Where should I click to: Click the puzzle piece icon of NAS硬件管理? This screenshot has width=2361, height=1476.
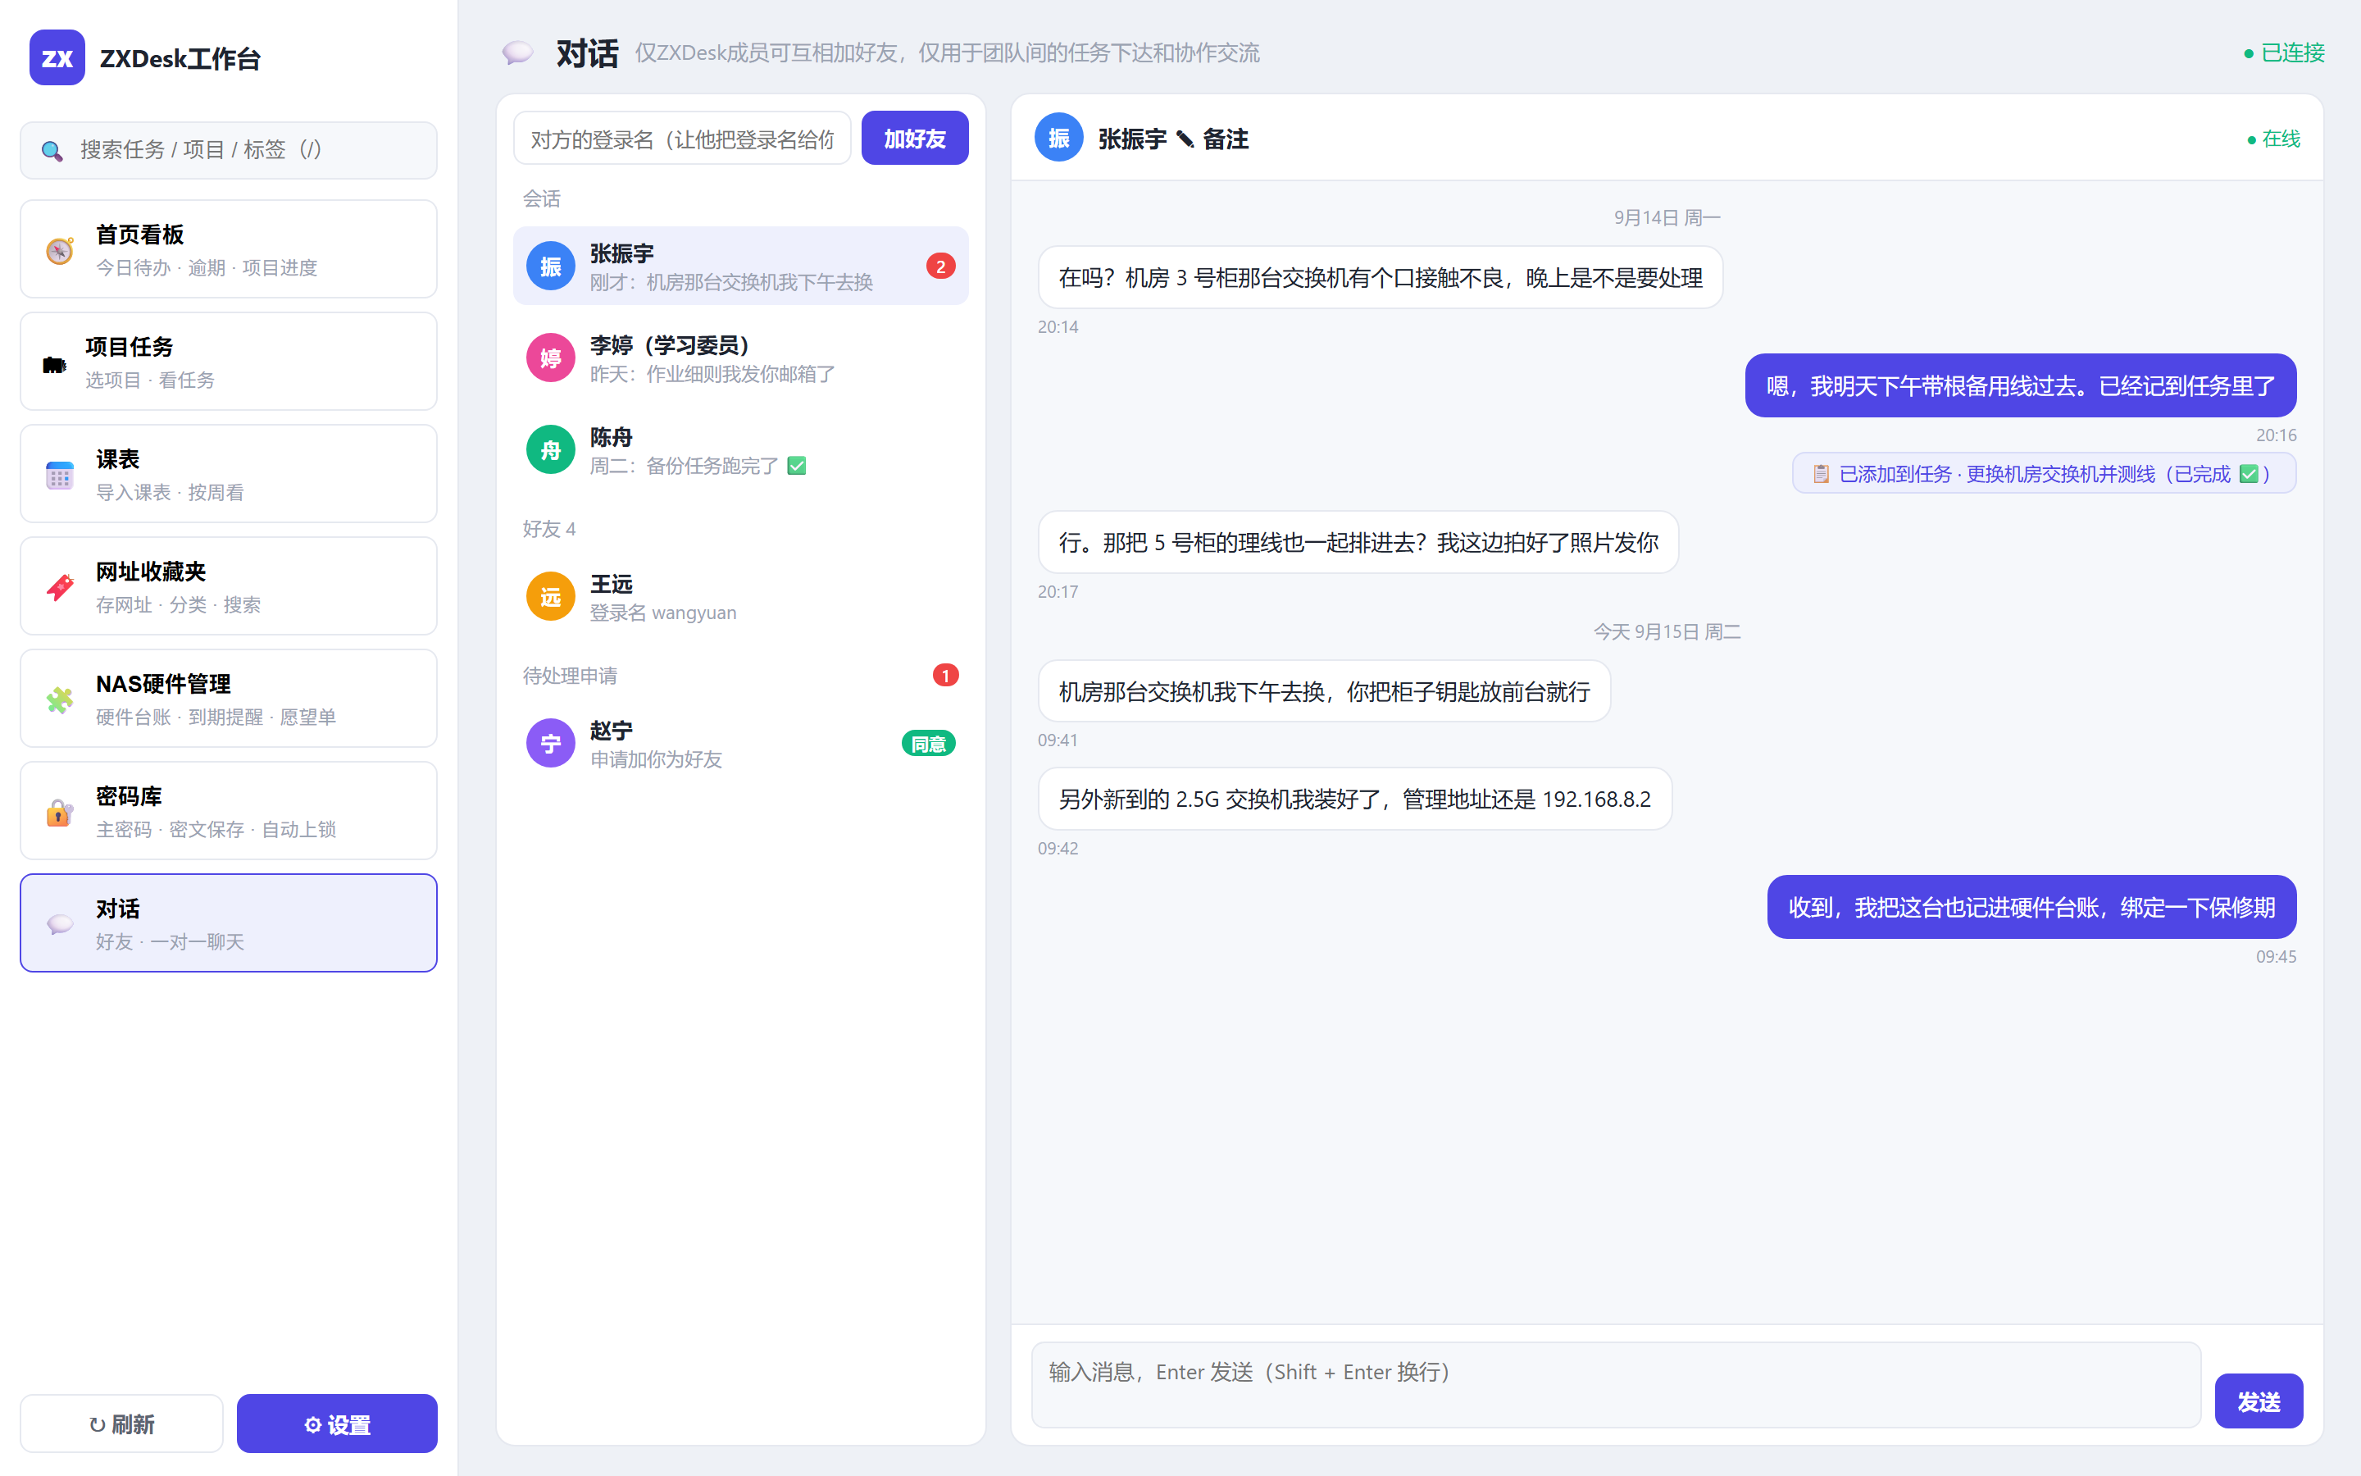point(60,700)
